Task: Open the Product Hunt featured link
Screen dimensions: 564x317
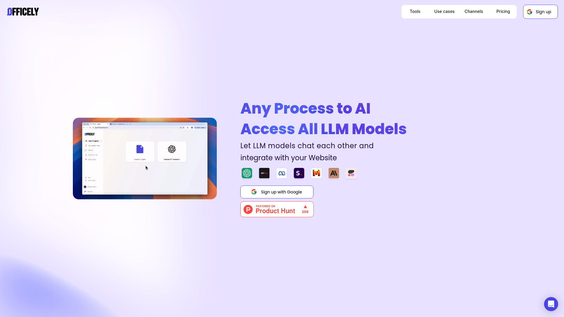Action: point(277,209)
